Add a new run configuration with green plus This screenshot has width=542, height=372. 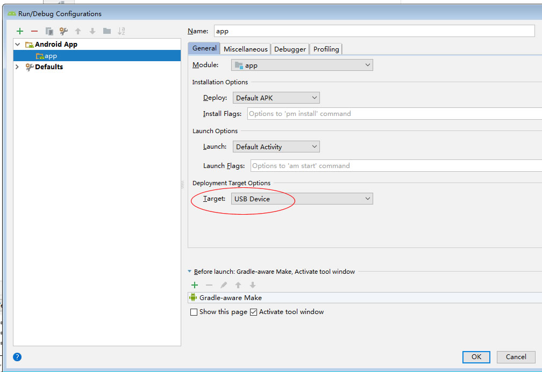click(20, 31)
